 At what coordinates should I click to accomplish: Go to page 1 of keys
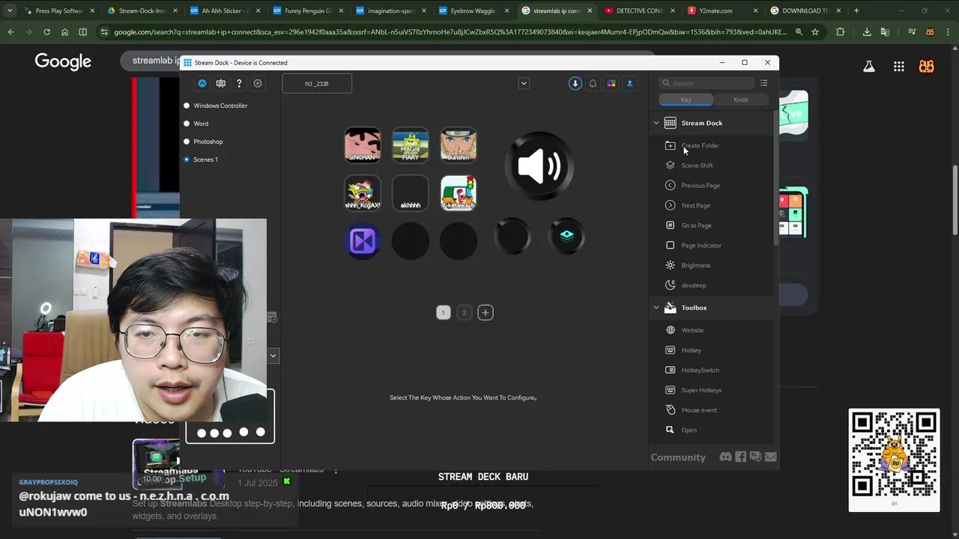point(443,312)
